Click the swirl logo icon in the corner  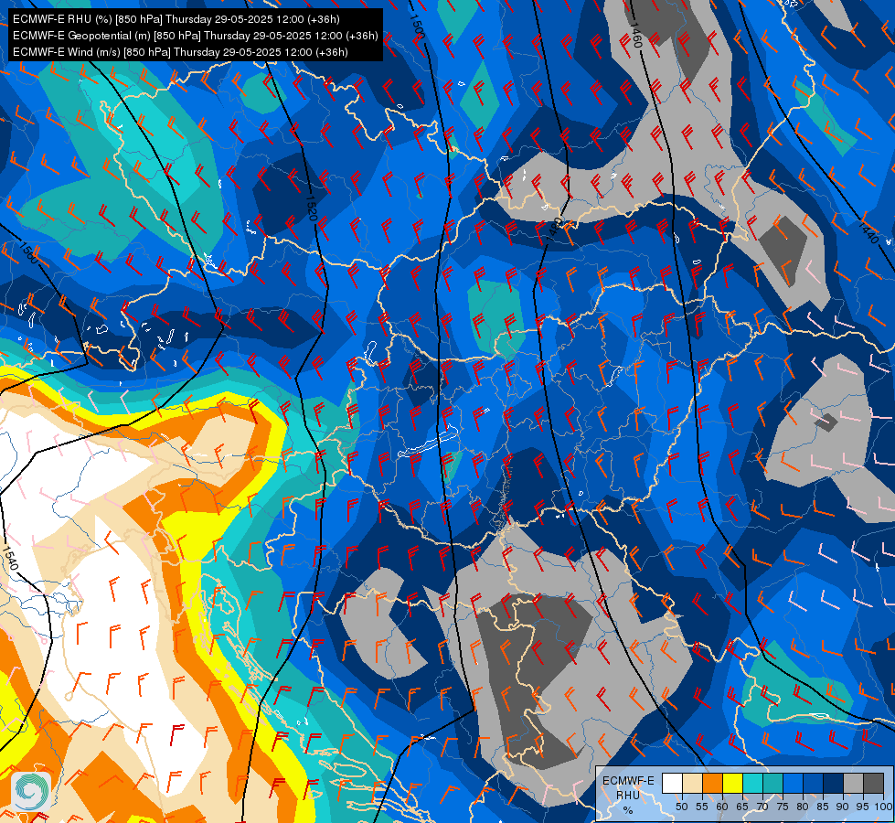31,791
